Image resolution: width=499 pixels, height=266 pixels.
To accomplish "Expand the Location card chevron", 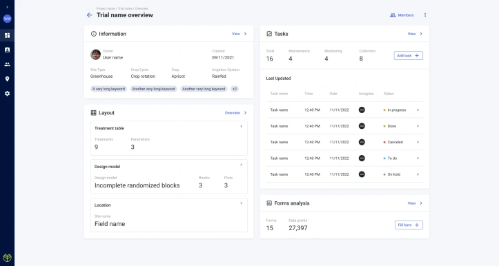I will [241, 203].
